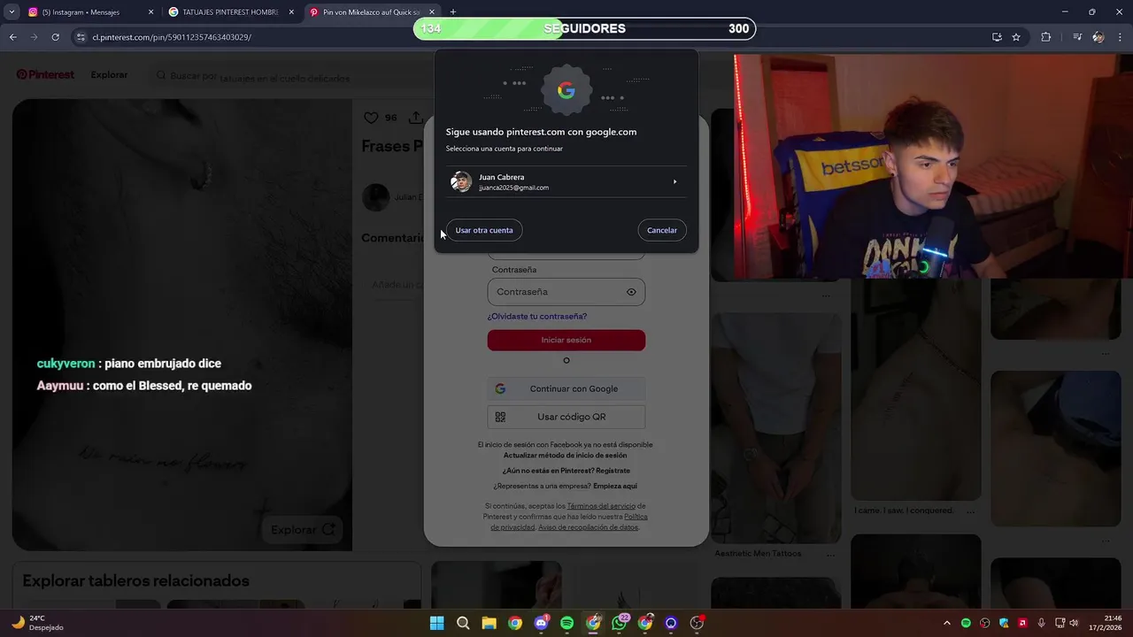Screen dimensions: 1133x637
Task: Click Usar código QR button
Action: pyautogui.click(x=566, y=417)
